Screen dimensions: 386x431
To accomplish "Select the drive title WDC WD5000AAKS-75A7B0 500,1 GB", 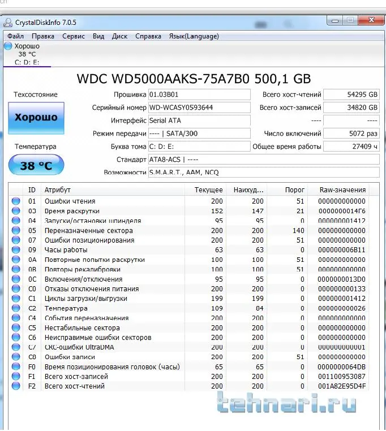I will click(194, 79).
